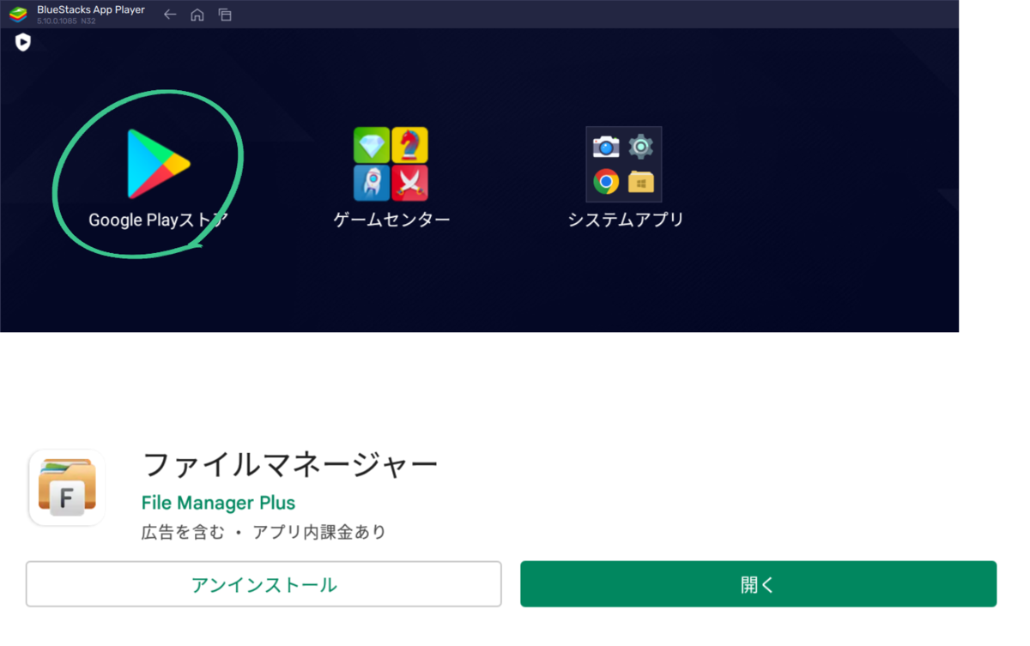Open the Game Center folder icon
The width and height of the screenshot is (1030, 646).
pyautogui.click(x=391, y=164)
